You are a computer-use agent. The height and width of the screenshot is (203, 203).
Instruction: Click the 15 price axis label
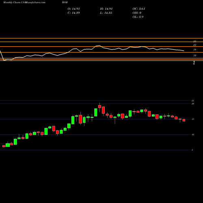pos(193,119)
